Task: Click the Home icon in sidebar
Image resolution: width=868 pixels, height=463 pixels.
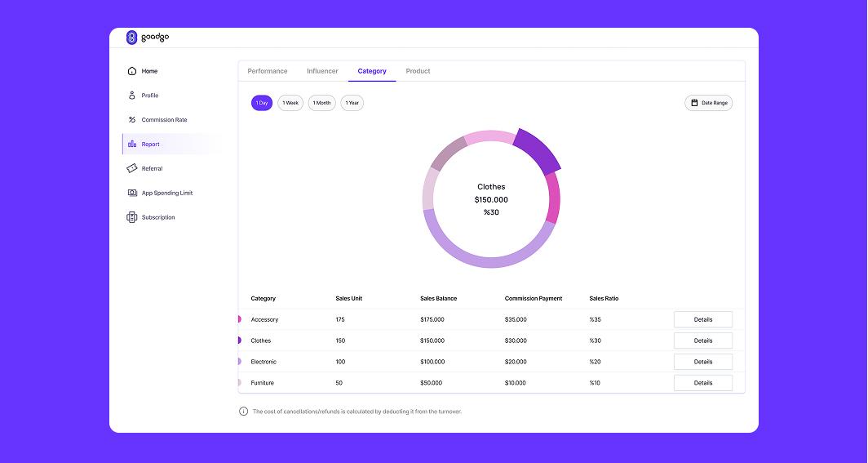Action: click(x=132, y=71)
